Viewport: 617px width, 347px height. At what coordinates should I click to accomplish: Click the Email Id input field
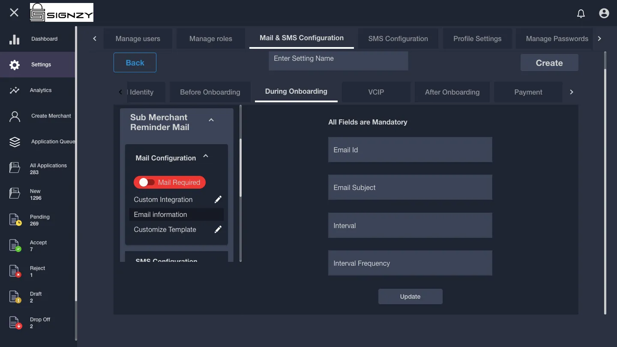(410, 150)
